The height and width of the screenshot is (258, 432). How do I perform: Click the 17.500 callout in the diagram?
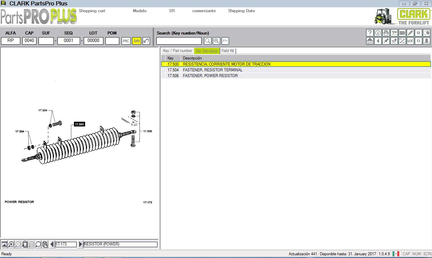pyautogui.click(x=79, y=124)
